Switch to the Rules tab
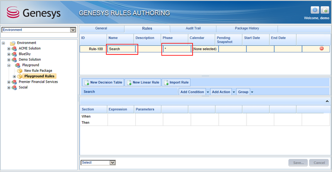 (x=147, y=29)
